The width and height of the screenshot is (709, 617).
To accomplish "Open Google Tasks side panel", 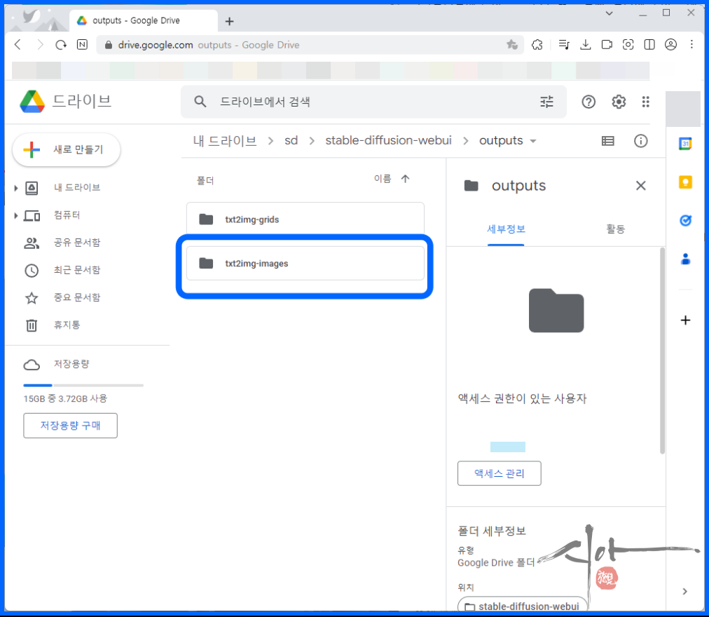I will pyautogui.click(x=685, y=220).
